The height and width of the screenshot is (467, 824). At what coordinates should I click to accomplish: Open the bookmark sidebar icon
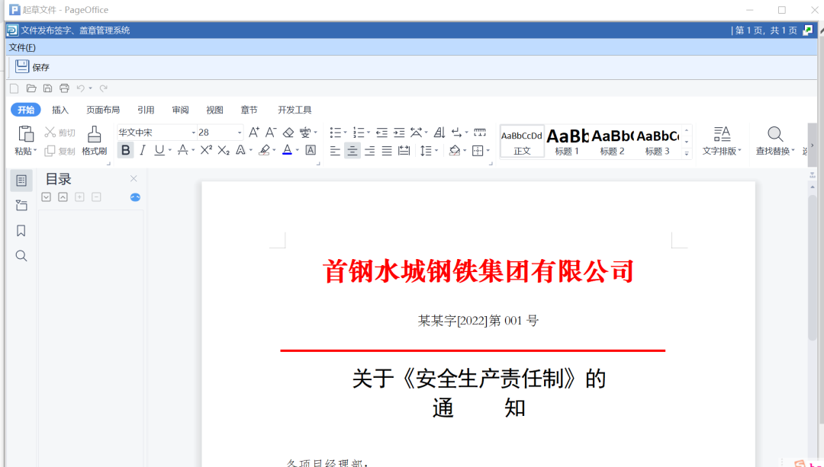tap(21, 230)
